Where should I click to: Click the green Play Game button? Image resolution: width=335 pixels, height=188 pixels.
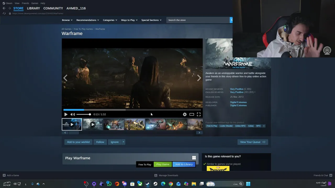click(x=163, y=164)
